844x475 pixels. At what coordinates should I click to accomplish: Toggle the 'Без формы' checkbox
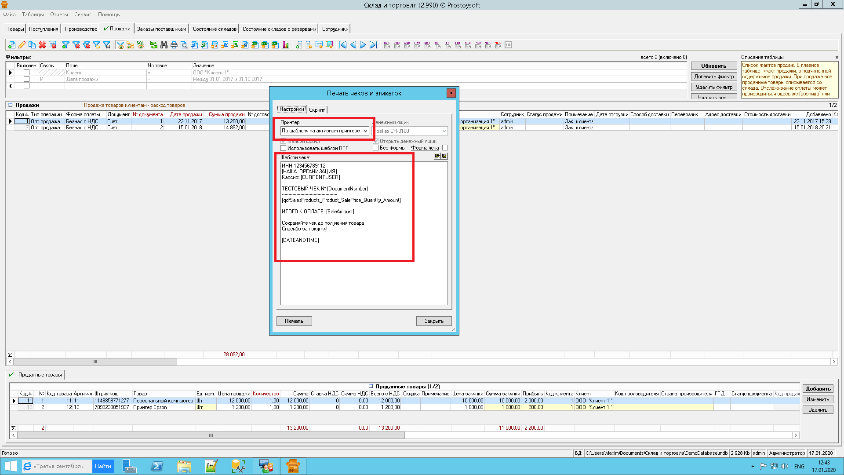376,148
